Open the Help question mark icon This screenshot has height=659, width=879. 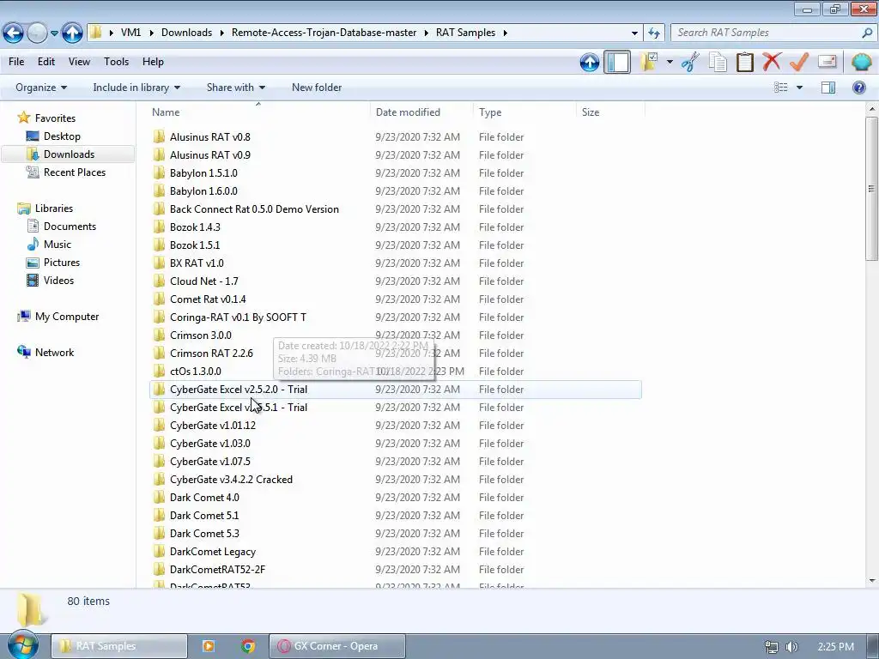858,88
